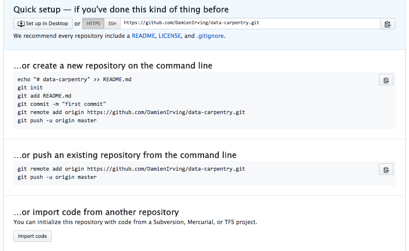Copy the push existing repository commands

point(386,170)
